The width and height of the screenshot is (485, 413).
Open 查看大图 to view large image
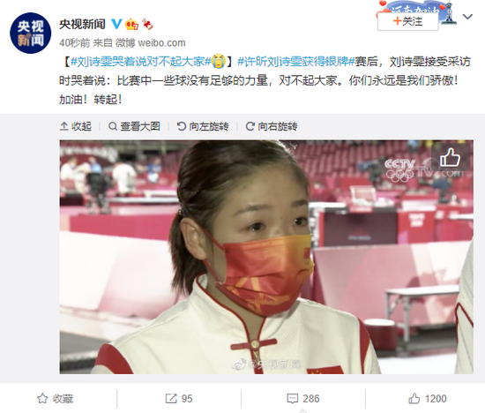click(x=134, y=126)
